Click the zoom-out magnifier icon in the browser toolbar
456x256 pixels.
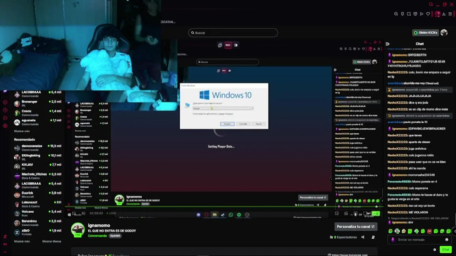click(396, 14)
